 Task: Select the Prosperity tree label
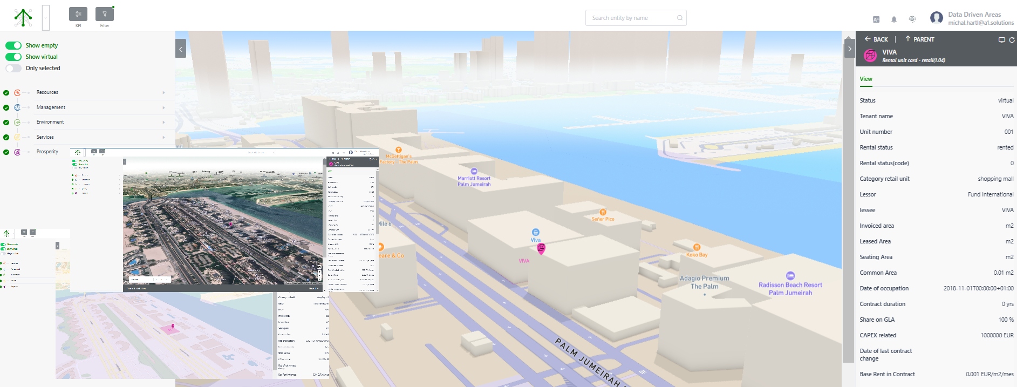pos(47,152)
